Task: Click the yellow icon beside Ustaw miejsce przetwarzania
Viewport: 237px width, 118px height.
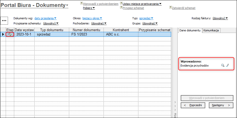Action: (x=121, y=3)
